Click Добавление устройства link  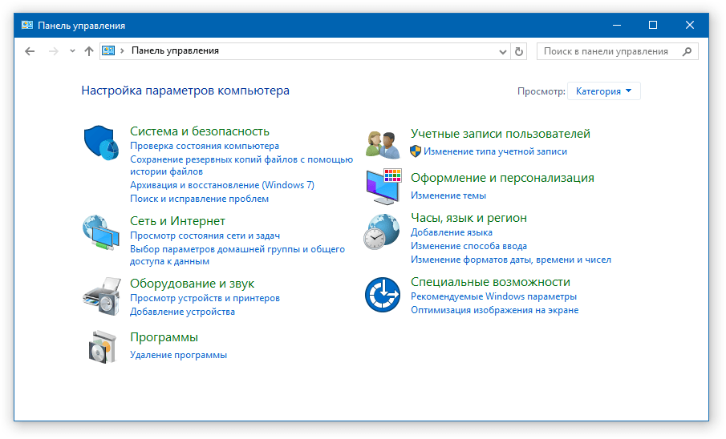click(x=182, y=312)
